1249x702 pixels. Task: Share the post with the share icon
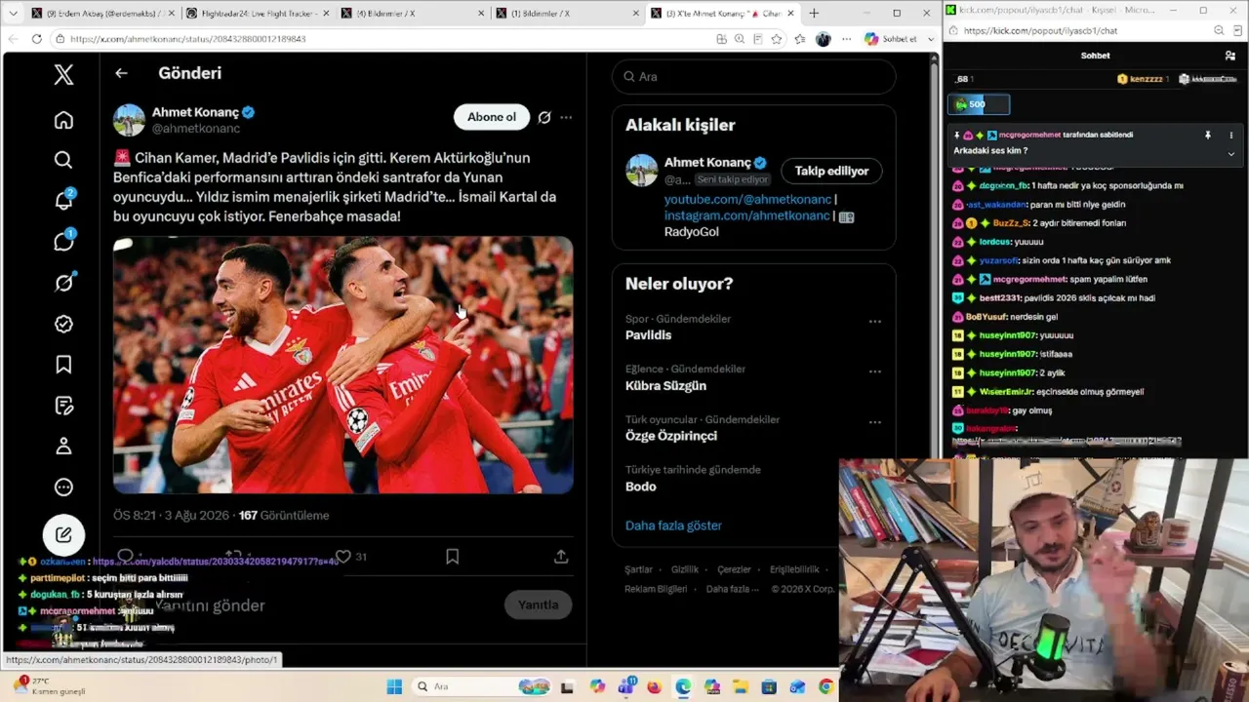(561, 557)
